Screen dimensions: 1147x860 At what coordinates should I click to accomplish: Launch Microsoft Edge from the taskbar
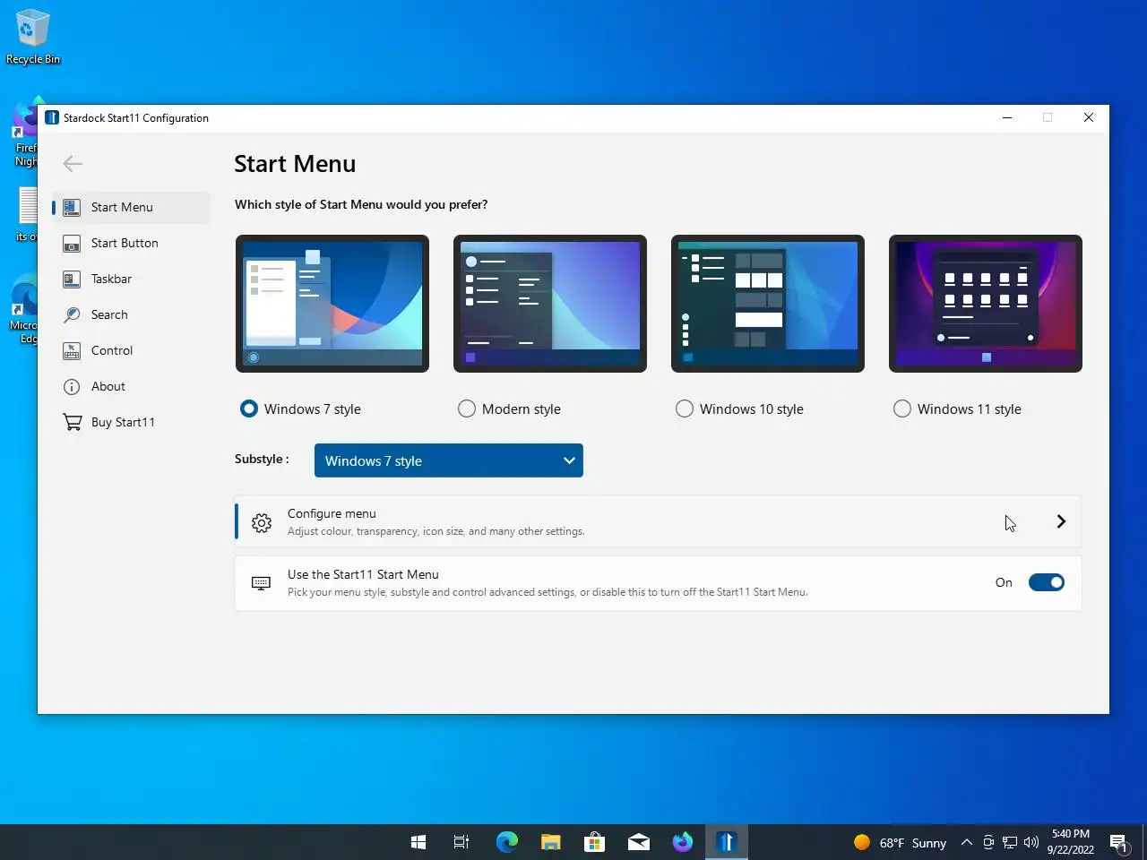click(506, 842)
